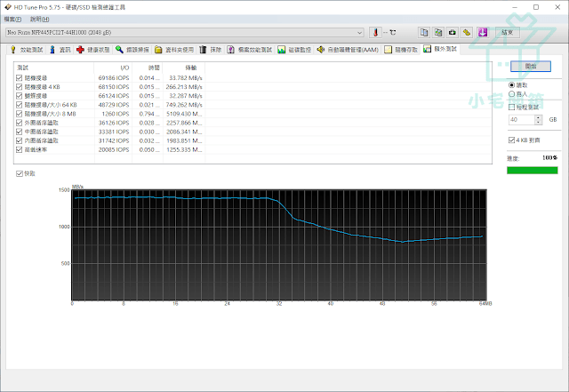This screenshot has width=569, height=392.
Task: Click the green progress bar
Action: tap(532, 171)
